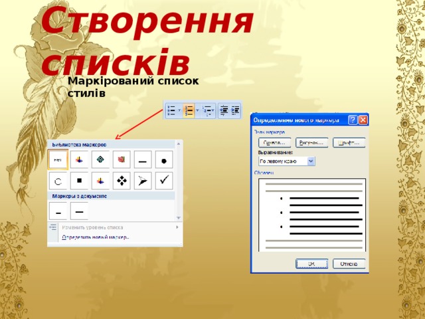Open the numbered list dropdown arrow
Viewport: 425px width, 319px height.
coord(197,110)
